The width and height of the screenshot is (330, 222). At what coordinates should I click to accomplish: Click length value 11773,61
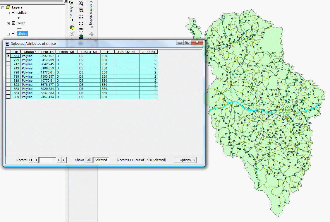tap(47, 72)
